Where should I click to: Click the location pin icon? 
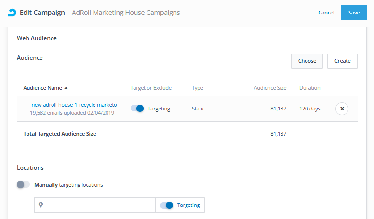(x=41, y=205)
